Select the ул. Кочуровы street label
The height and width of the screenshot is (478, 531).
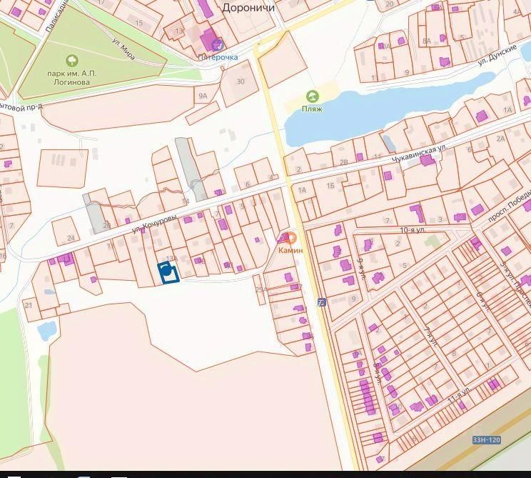pos(154,224)
